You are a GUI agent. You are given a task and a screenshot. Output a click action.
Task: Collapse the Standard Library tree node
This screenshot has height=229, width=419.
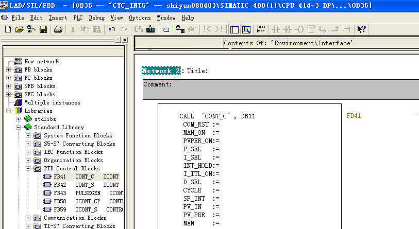(x=19, y=127)
